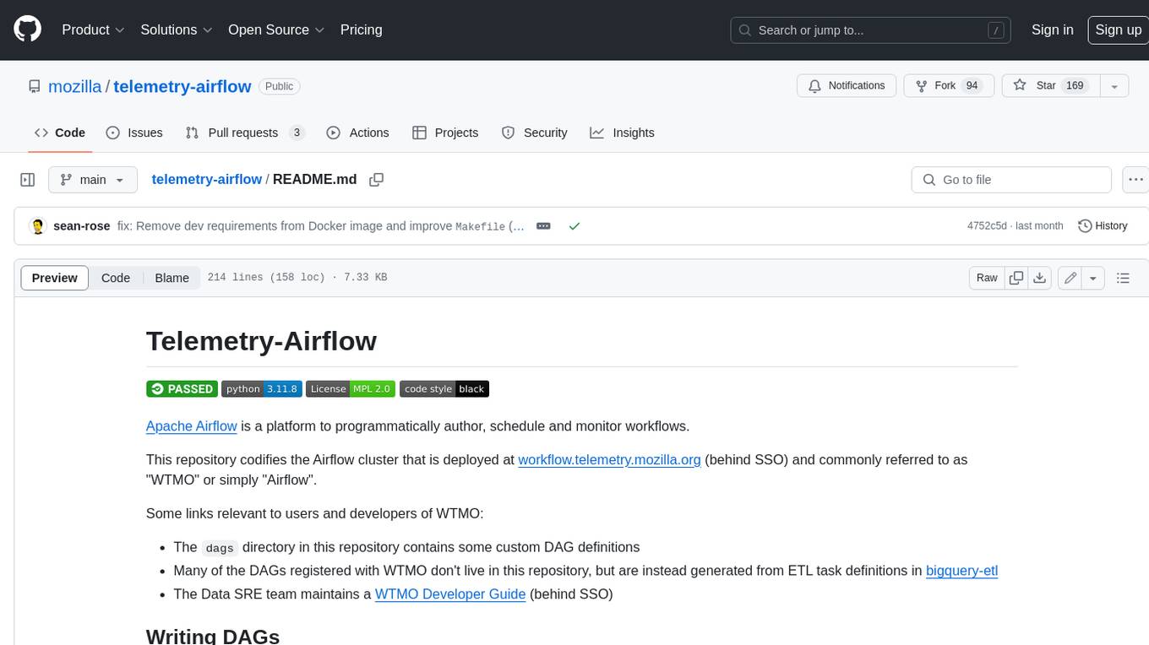Viewport: 1149px width, 645px height.
Task: Click the License MPL 2.0 badge
Action: (351, 388)
